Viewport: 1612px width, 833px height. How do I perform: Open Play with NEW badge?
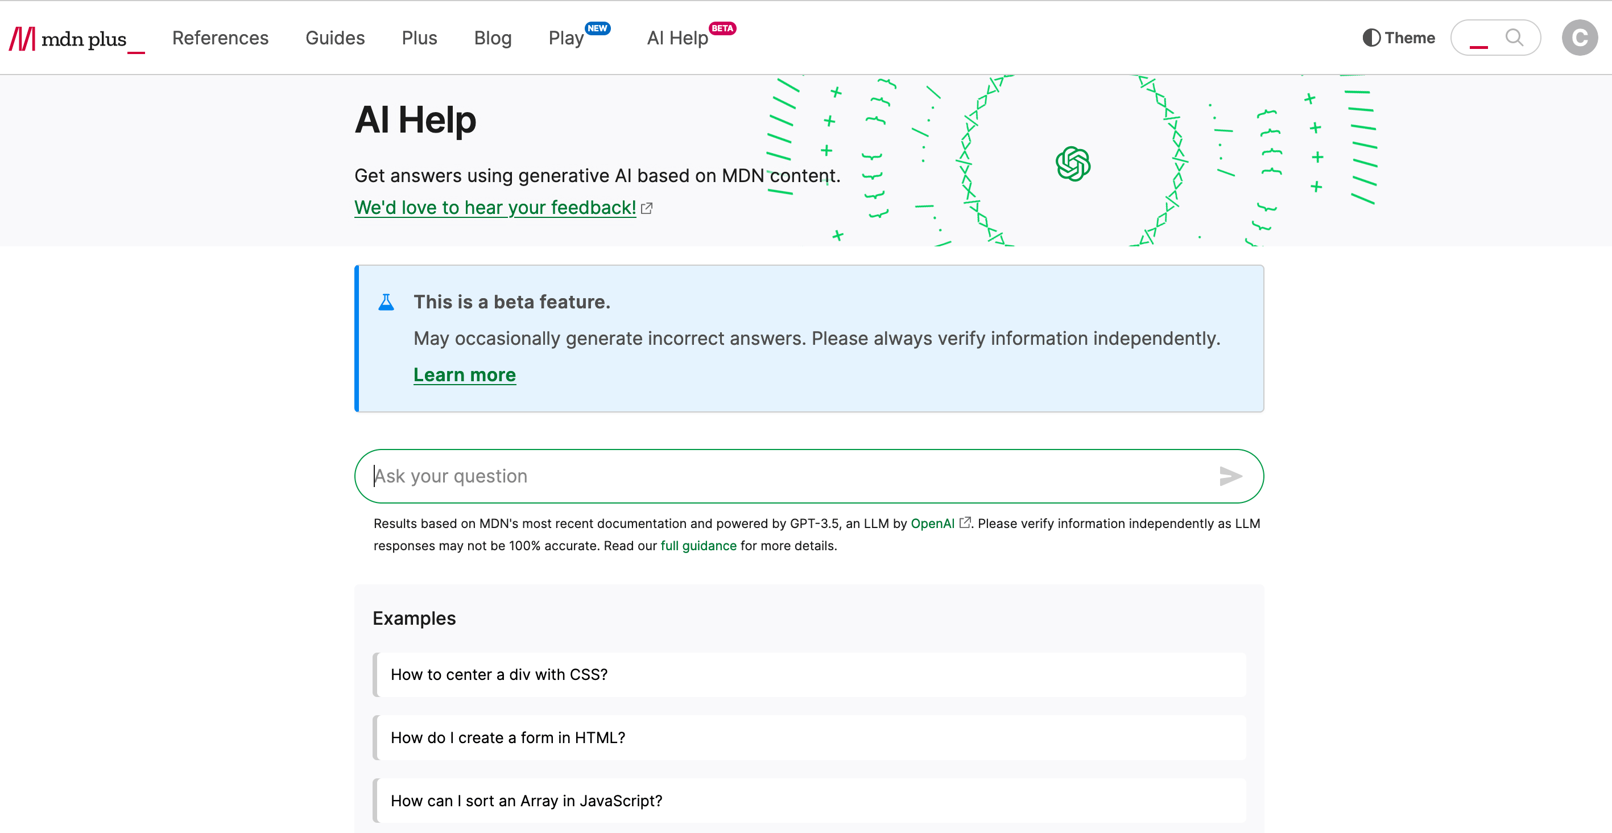(567, 38)
